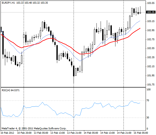Click time axis label 14 Feb 05:00
Screen dimensions: 156x135
point(91,133)
